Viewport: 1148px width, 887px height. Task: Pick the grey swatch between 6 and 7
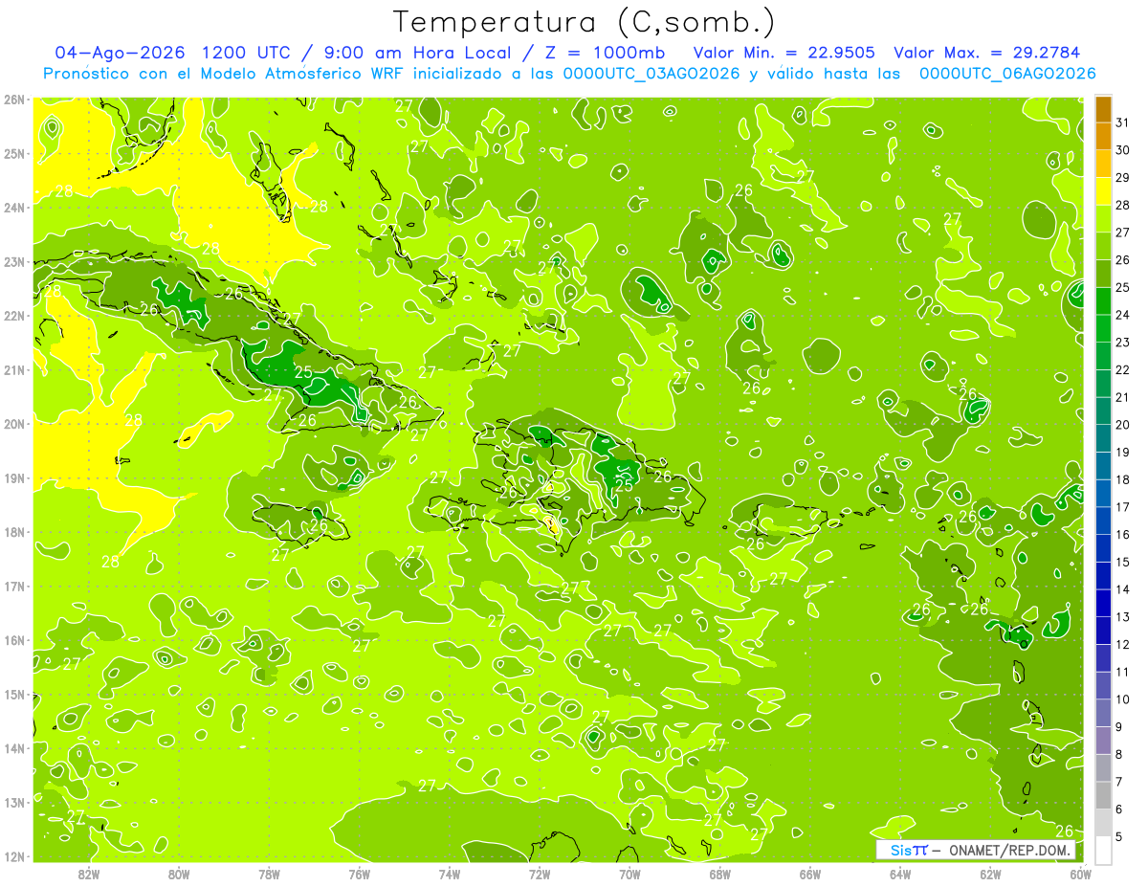point(1103,795)
